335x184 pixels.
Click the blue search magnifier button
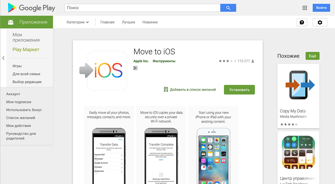(x=228, y=8)
